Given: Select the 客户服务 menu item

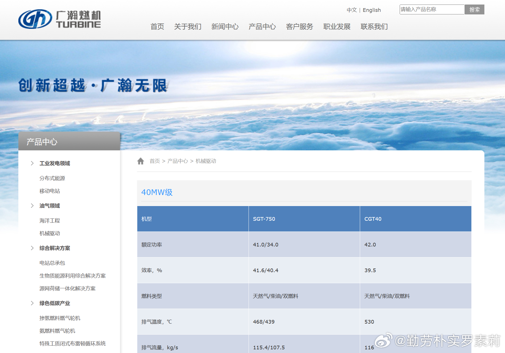Looking at the screenshot, I should (x=300, y=27).
